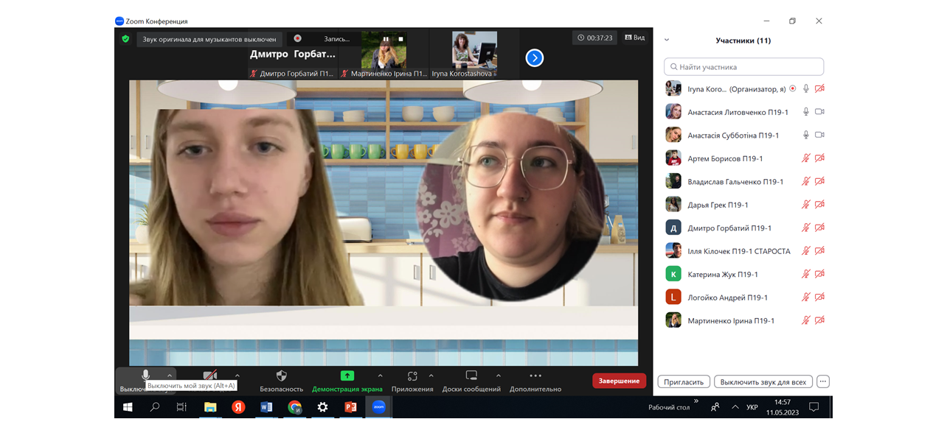Screen dimensions: 947x433
Task: Select Дмитро Горбатий video tile in top strip
Action: pos(293,54)
